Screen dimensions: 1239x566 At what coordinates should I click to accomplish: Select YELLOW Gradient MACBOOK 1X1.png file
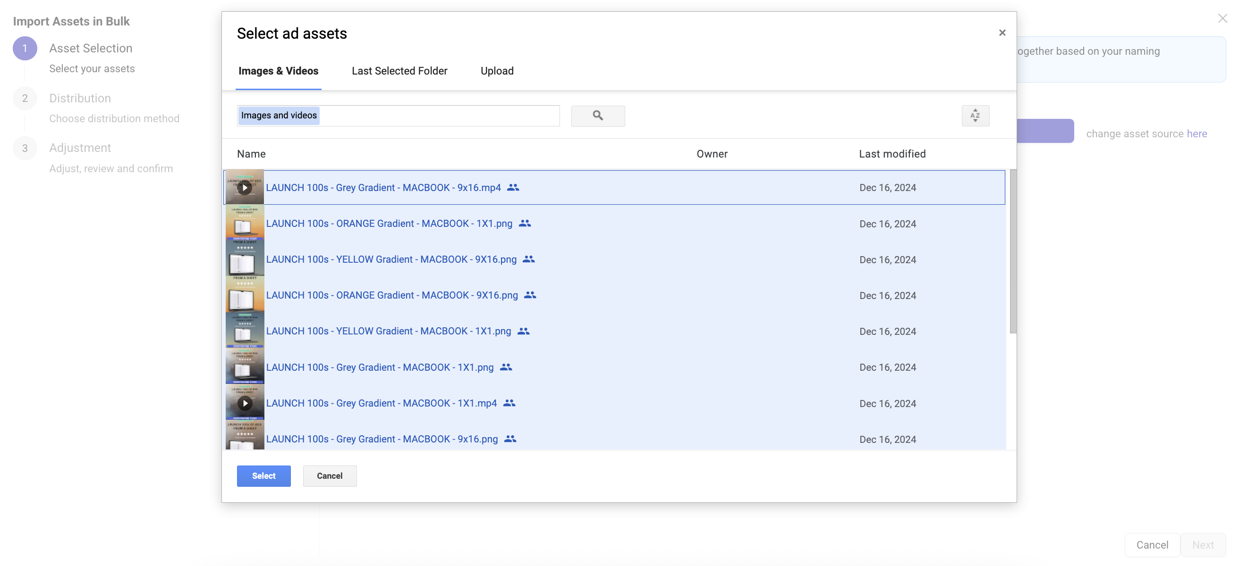point(388,331)
